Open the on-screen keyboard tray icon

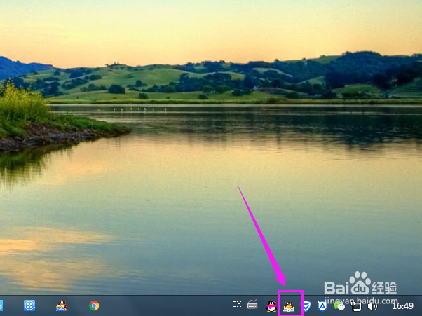[252, 305]
